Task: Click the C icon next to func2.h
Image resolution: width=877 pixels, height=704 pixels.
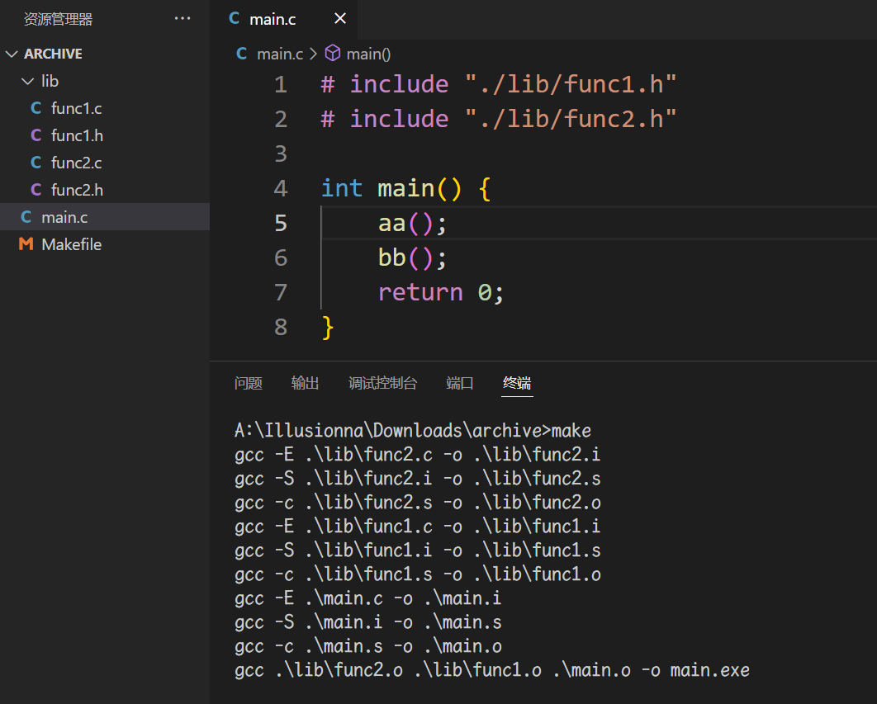Action: [x=38, y=190]
